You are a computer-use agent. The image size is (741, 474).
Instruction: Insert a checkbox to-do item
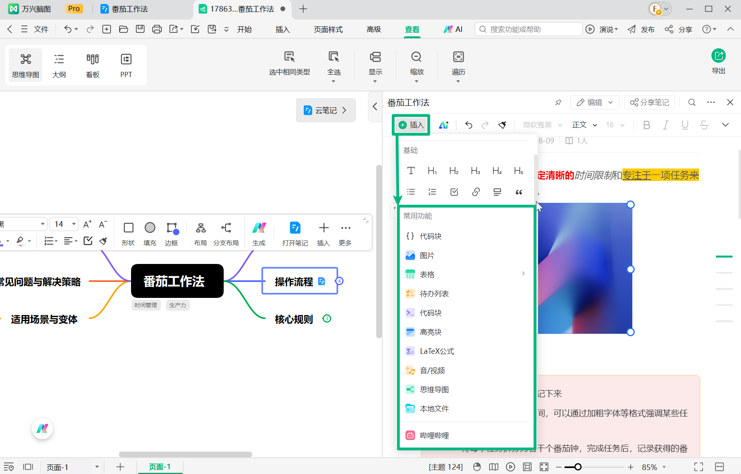pyautogui.click(x=454, y=192)
